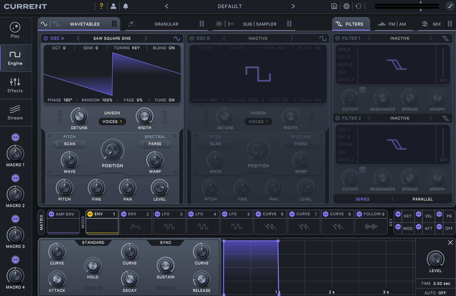Toggle OSC A power button
The image size is (456, 296).
[x=46, y=38]
